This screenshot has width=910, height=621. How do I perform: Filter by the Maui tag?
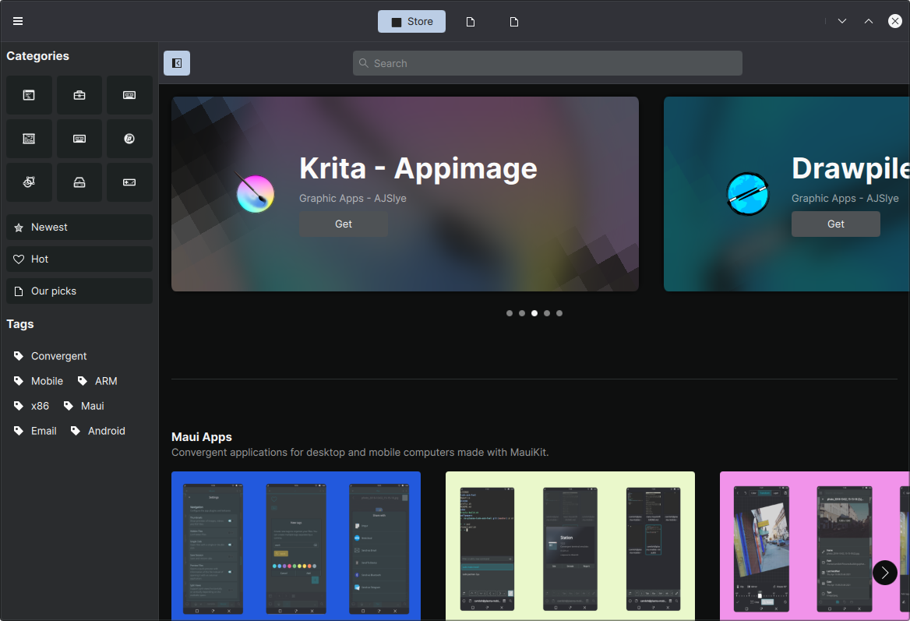tap(84, 406)
